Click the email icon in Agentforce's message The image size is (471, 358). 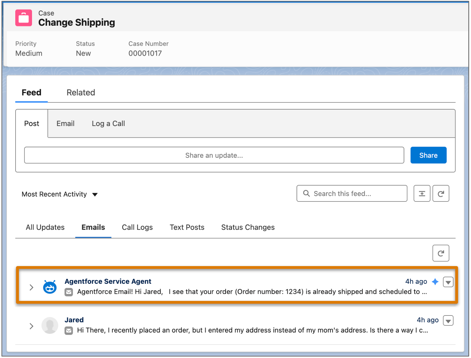coord(69,292)
